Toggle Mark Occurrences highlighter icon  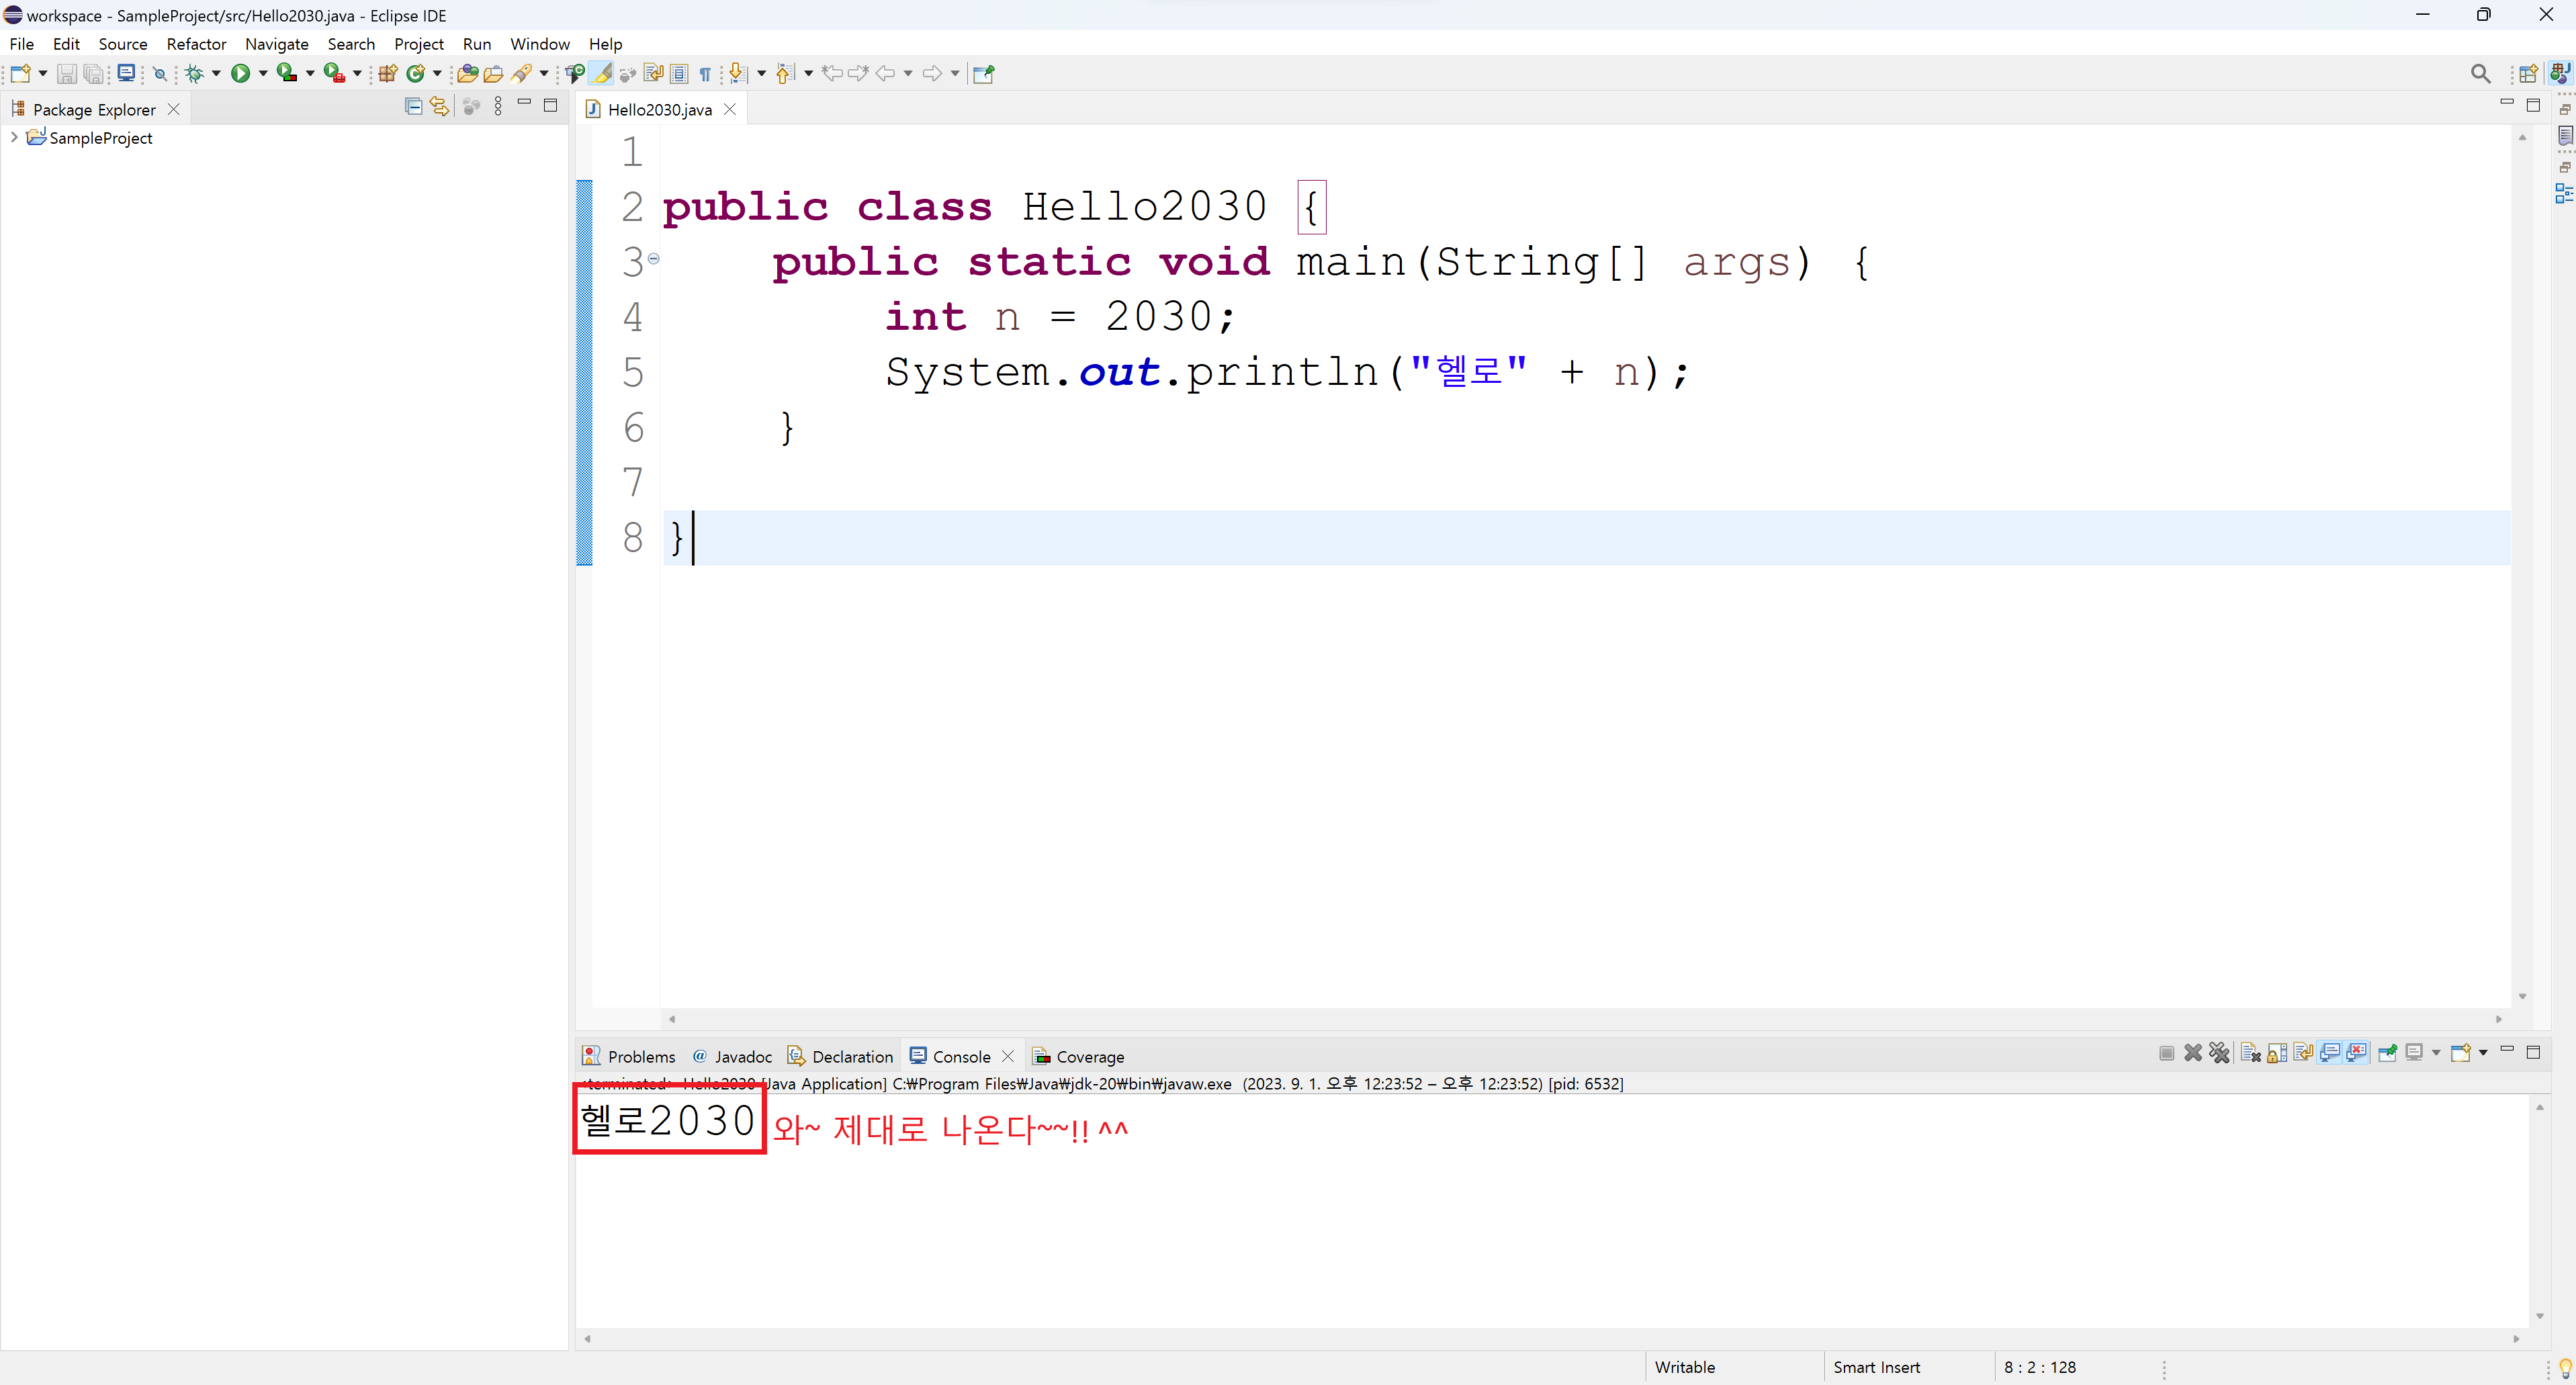[x=602, y=73]
